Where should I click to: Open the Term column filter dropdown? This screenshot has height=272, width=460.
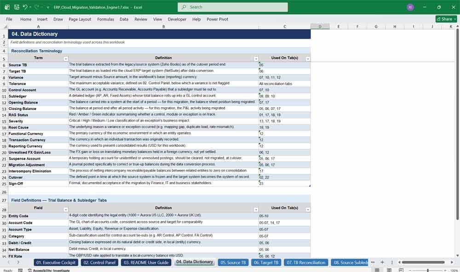[66, 59]
